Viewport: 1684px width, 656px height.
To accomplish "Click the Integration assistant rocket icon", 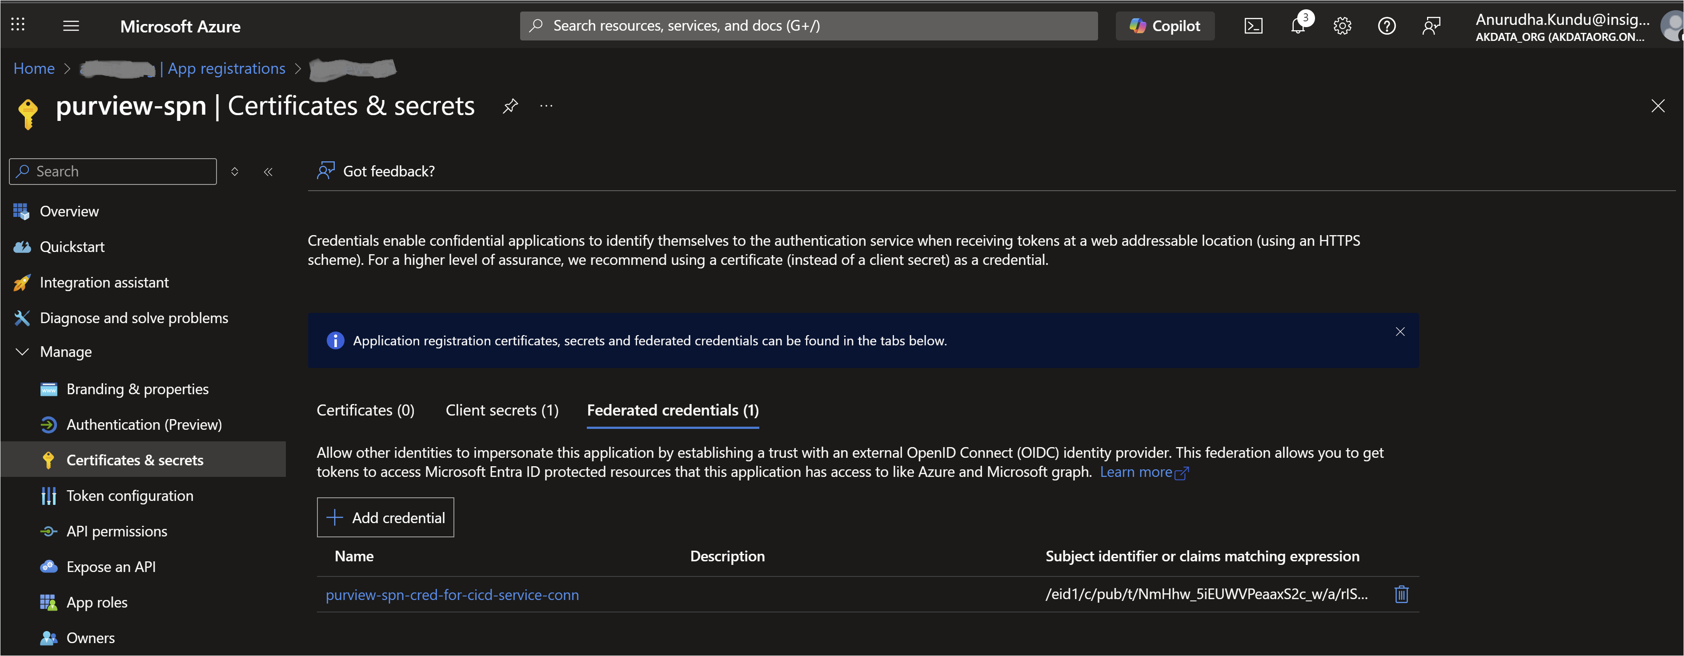I will pyautogui.click(x=22, y=282).
